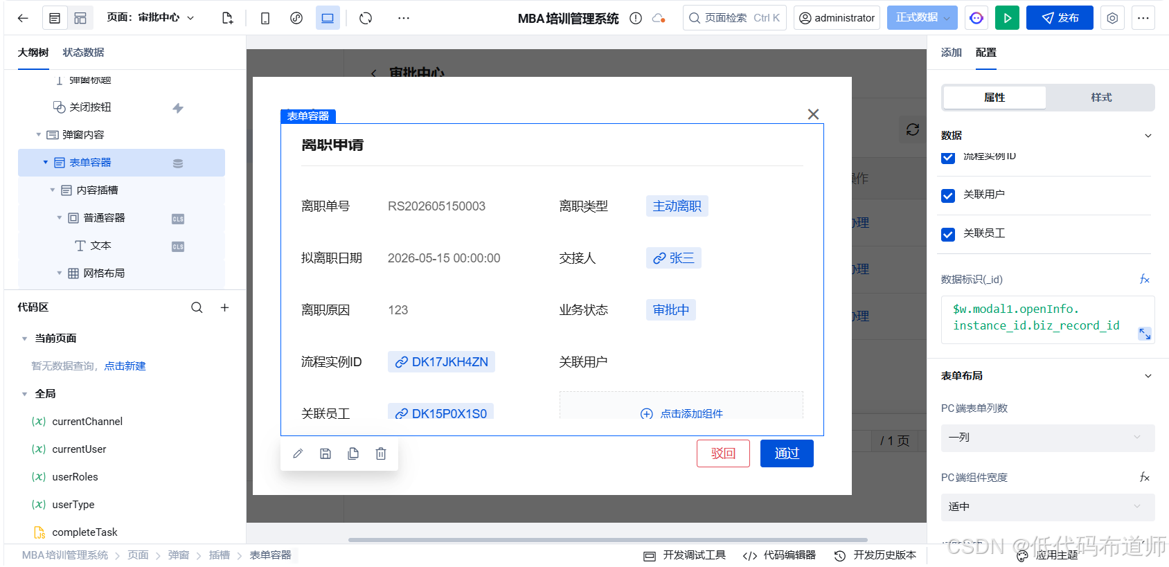Click the 页面检索 search field
This screenshot has width=1169, height=567.
coord(734,18)
